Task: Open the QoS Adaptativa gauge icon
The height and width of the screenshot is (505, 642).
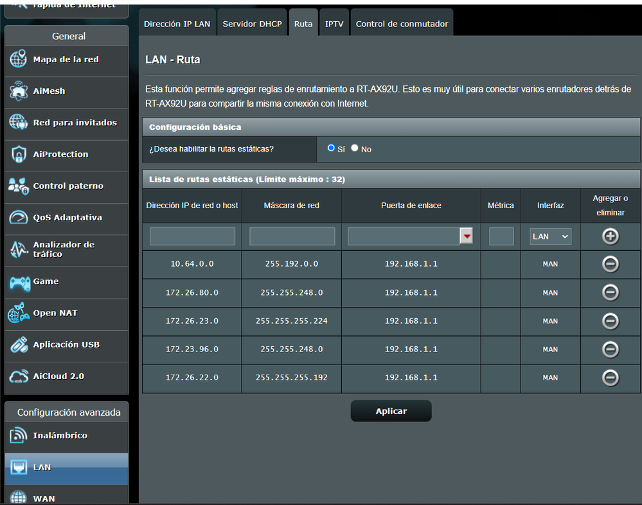Action: pos(18,218)
